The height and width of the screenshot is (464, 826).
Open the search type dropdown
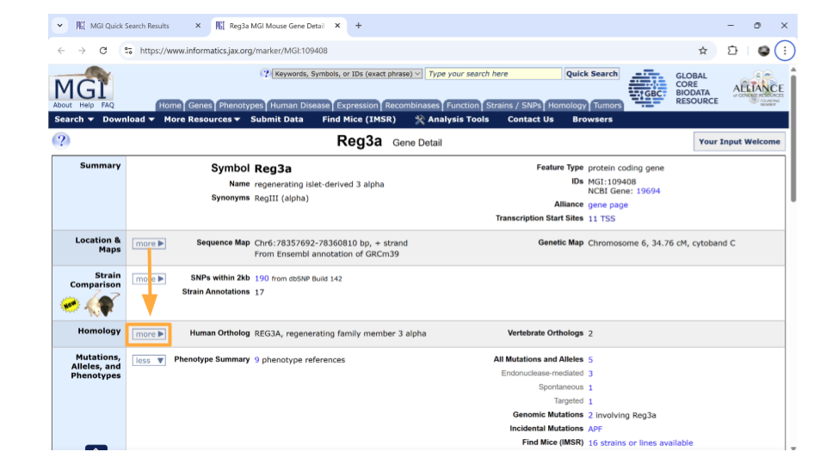click(347, 74)
